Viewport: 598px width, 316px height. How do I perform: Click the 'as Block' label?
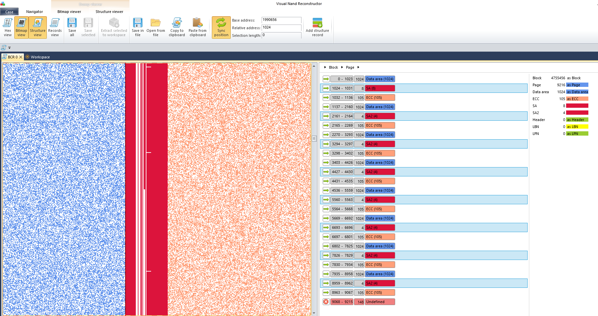coord(574,78)
